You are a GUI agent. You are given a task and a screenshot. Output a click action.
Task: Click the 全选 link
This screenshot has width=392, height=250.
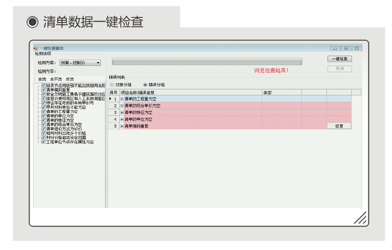tap(42, 79)
